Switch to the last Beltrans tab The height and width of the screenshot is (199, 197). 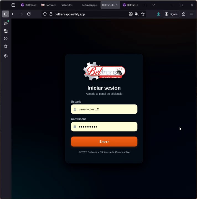tap(130, 5)
